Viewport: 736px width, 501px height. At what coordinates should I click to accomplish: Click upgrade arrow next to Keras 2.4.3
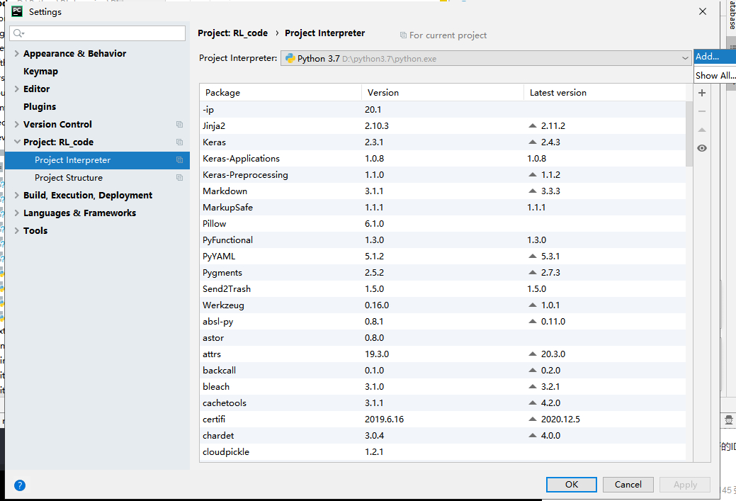click(x=532, y=142)
